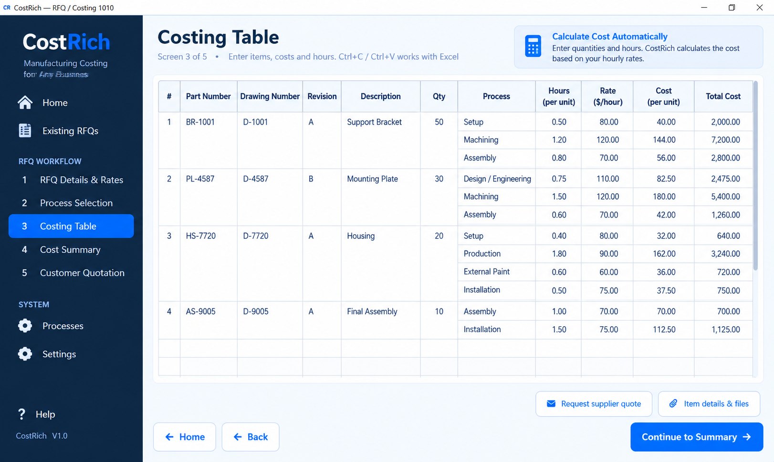Click the calculator icon in info banner
This screenshot has height=462, width=774.
tap(533, 47)
